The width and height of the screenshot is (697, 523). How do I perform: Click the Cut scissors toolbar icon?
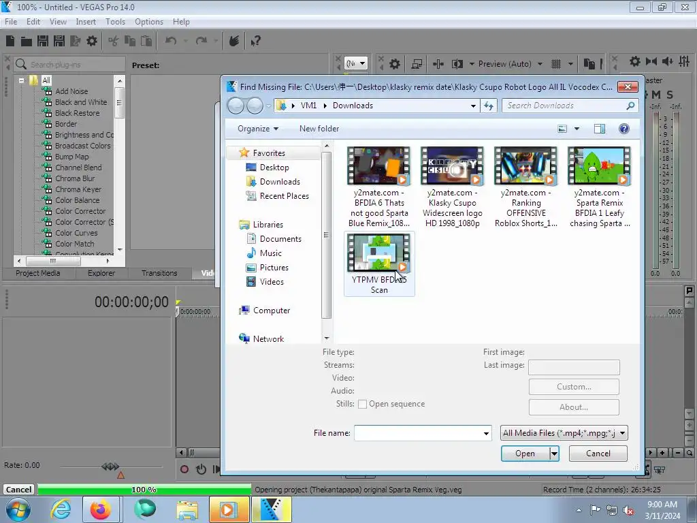click(x=114, y=42)
